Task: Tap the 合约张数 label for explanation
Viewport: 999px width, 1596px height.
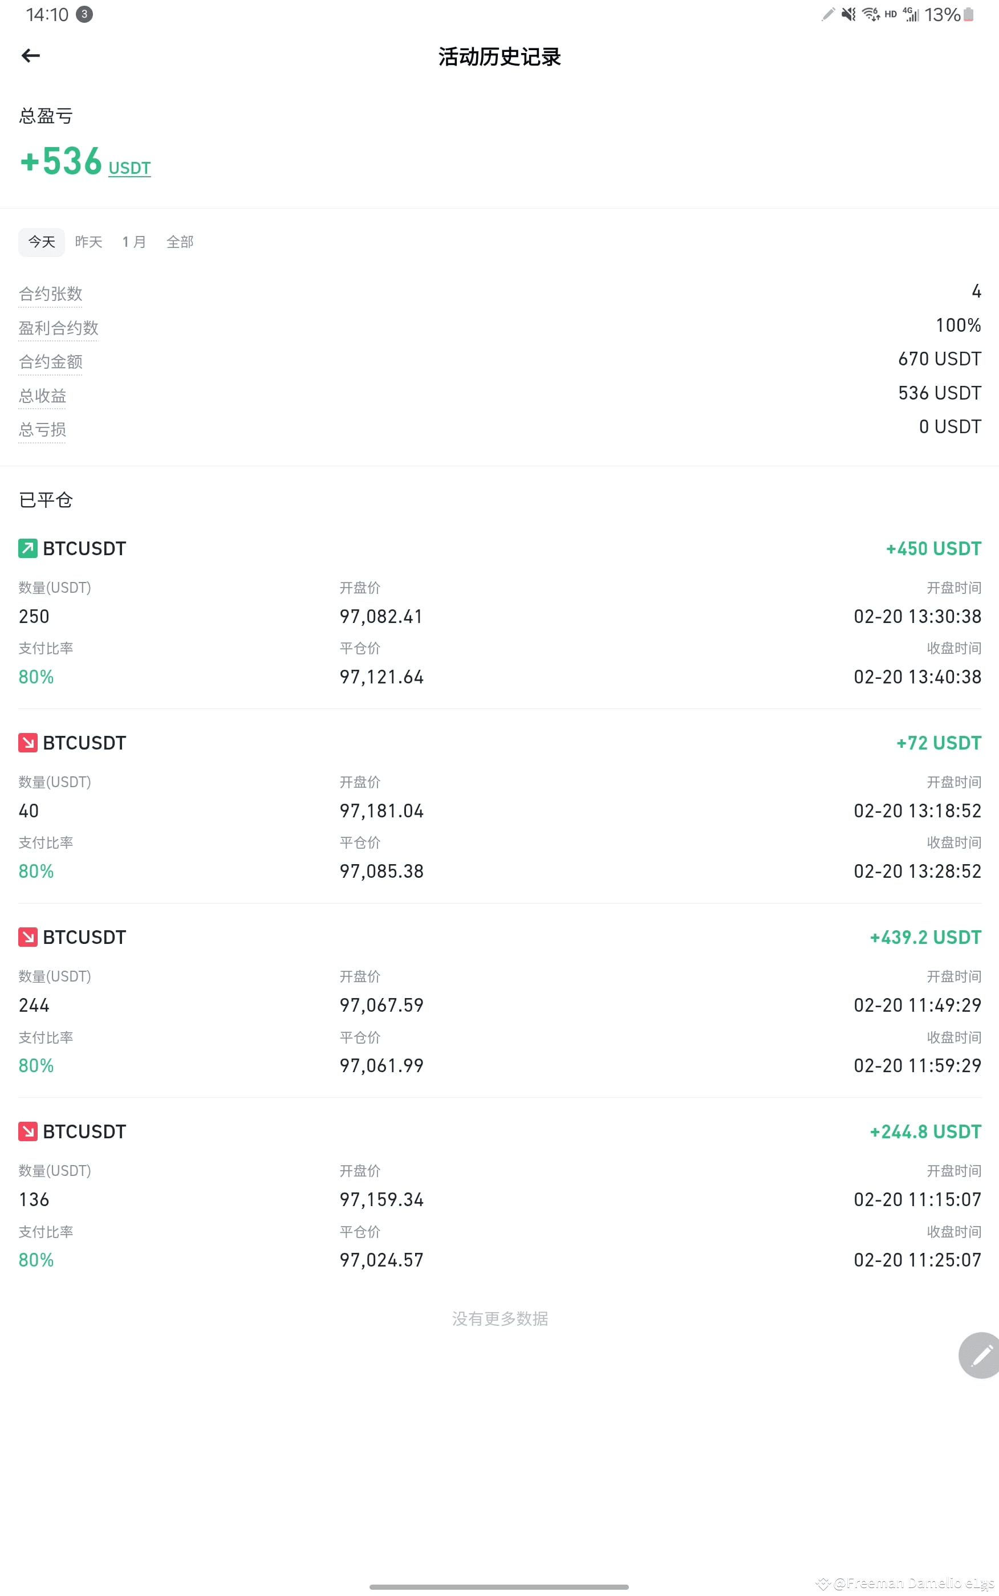Action: coord(50,294)
